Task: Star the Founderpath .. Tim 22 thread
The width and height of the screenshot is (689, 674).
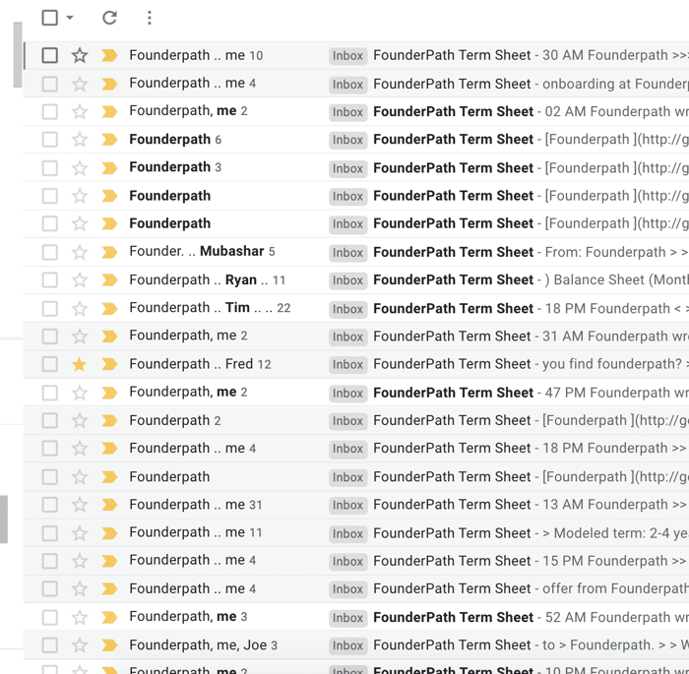Action: tap(80, 308)
